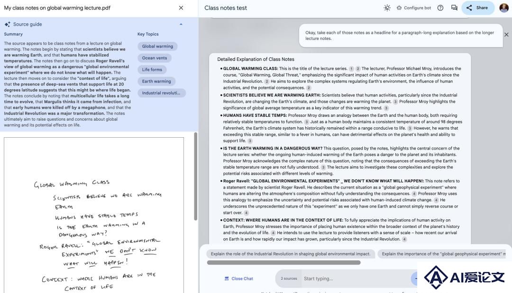Open the user profile avatar
The image size is (512, 293).
504,8
